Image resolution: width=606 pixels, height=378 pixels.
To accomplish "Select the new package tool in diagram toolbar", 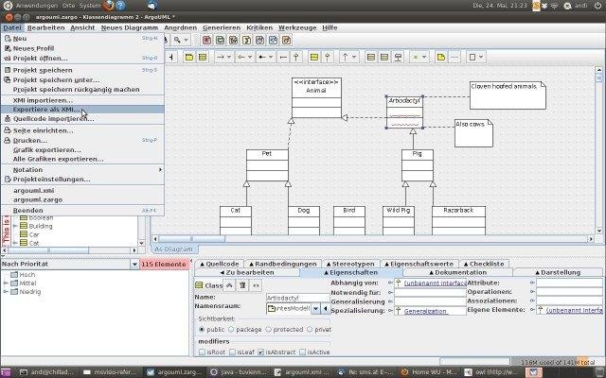I will click(x=188, y=57).
